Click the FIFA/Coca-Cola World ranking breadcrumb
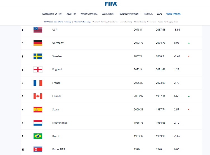The height and width of the screenshot is (155, 210). click(x=57, y=22)
